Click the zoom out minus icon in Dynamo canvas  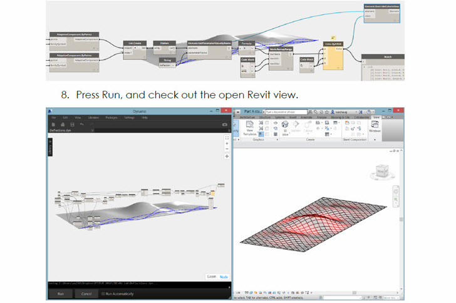click(x=227, y=149)
